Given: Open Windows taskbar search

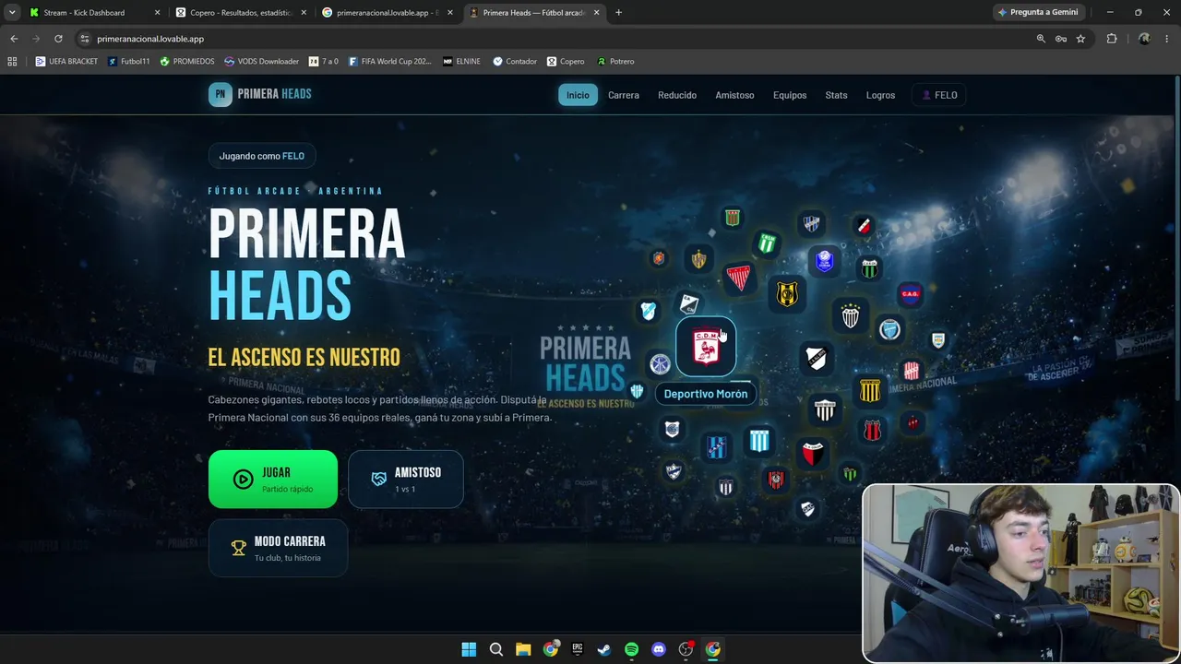Looking at the screenshot, I should pyautogui.click(x=496, y=649).
